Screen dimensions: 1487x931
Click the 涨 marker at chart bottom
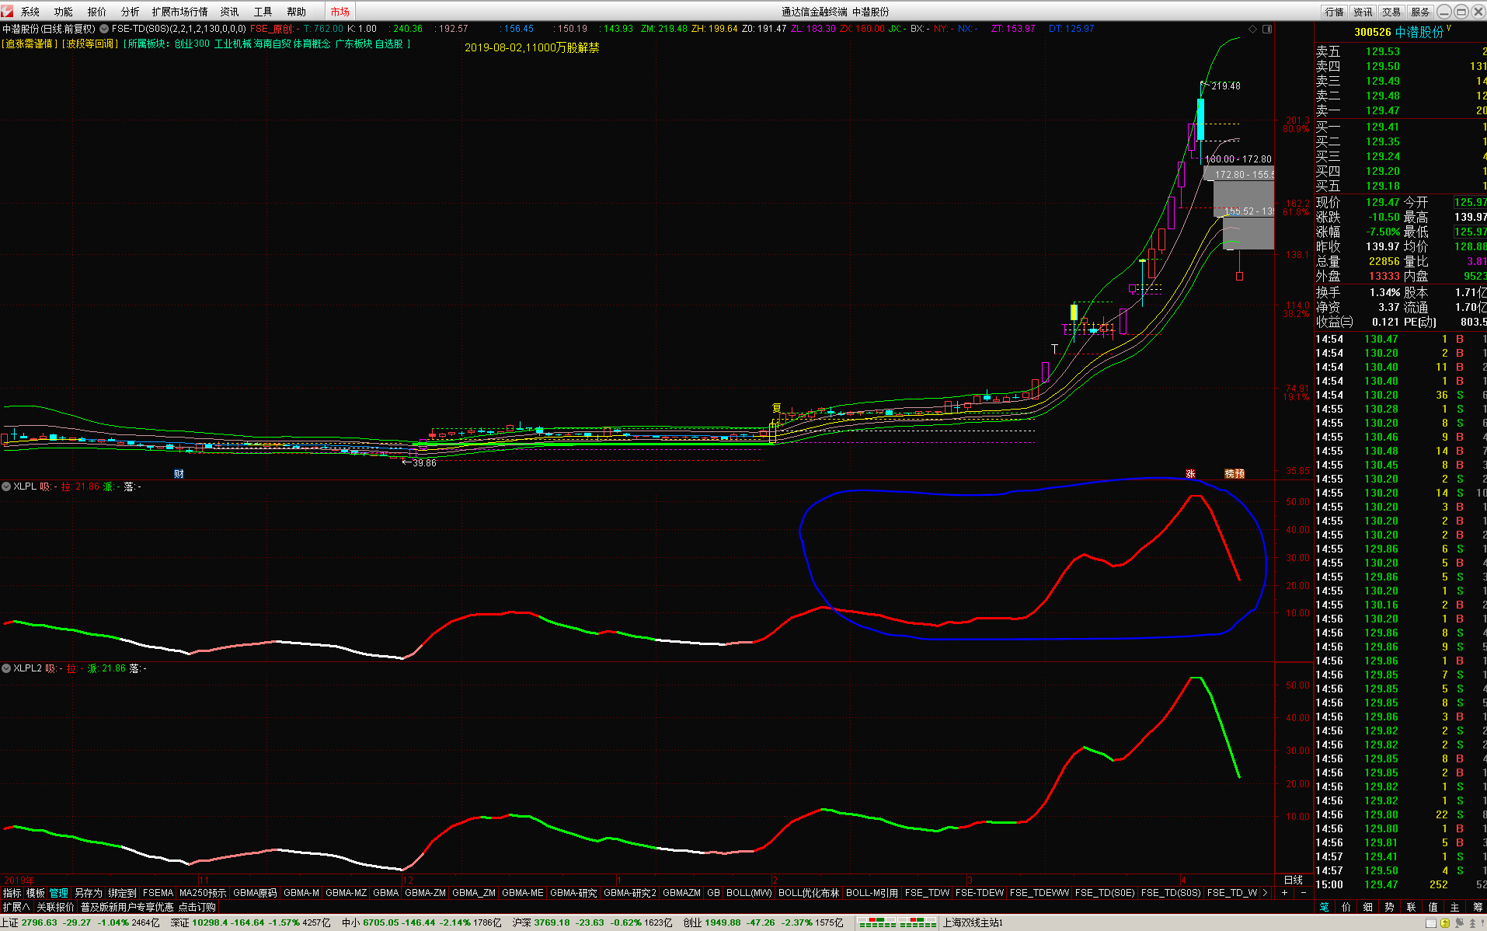click(1190, 473)
